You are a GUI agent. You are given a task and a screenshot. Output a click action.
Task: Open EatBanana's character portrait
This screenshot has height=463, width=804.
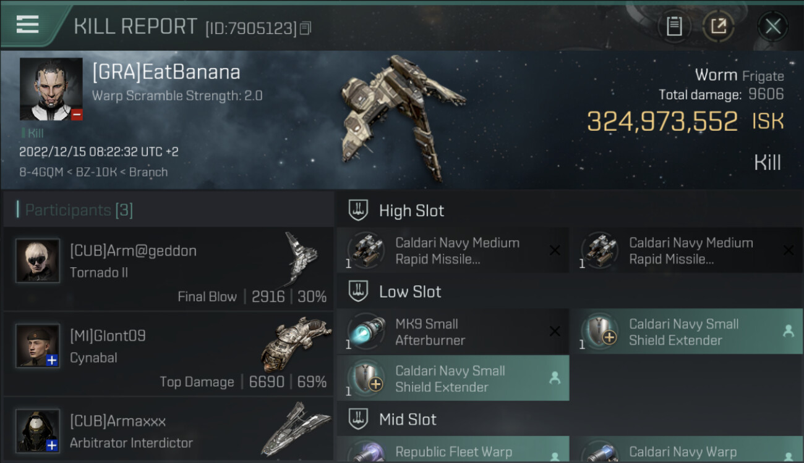click(x=51, y=89)
